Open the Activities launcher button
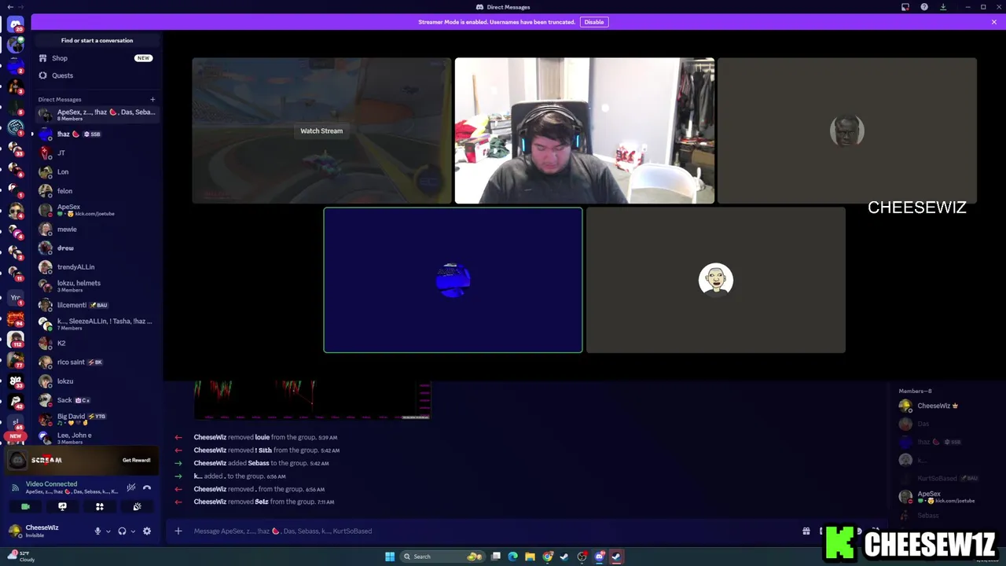This screenshot has width=1006, height=566. pos(100,507)
